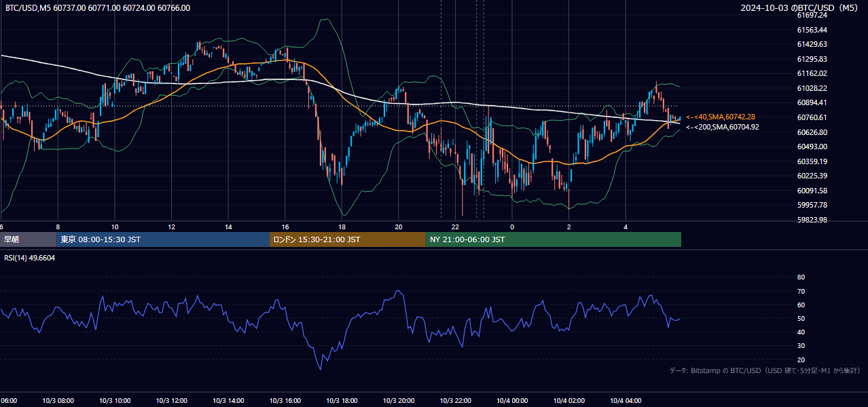Click the 10/3 16:00 time label

pos(285,401)
